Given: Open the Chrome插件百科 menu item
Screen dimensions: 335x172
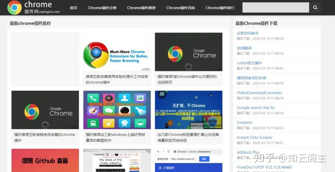Looking at the screenshot, I should (x=181, y=8).
